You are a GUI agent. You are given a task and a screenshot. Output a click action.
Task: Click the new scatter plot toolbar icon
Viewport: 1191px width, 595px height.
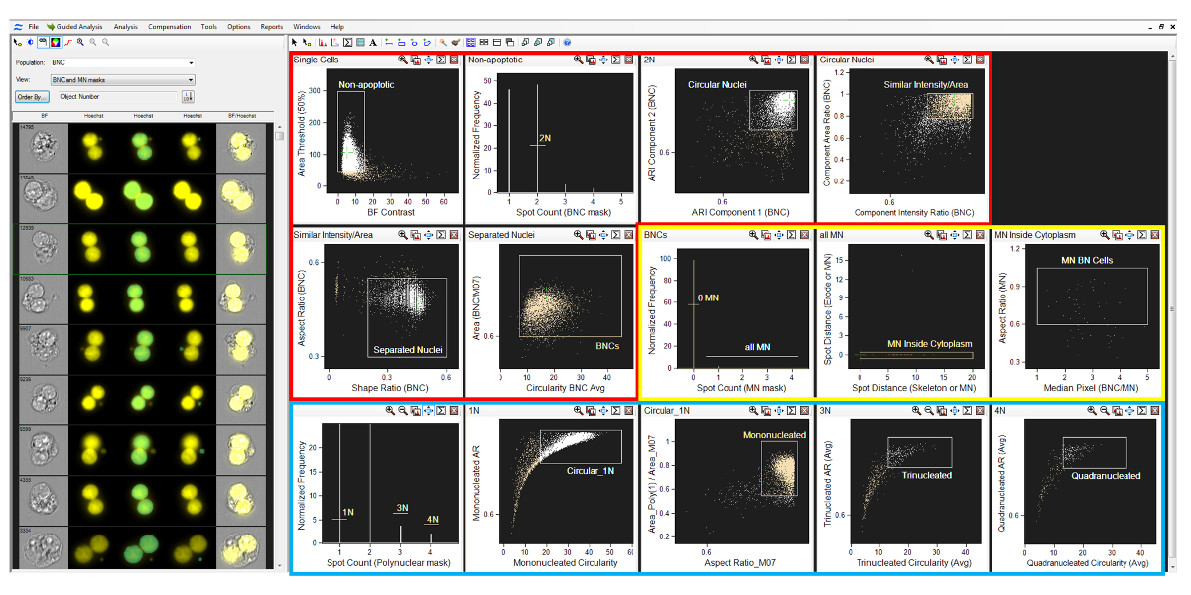point(334,43)
